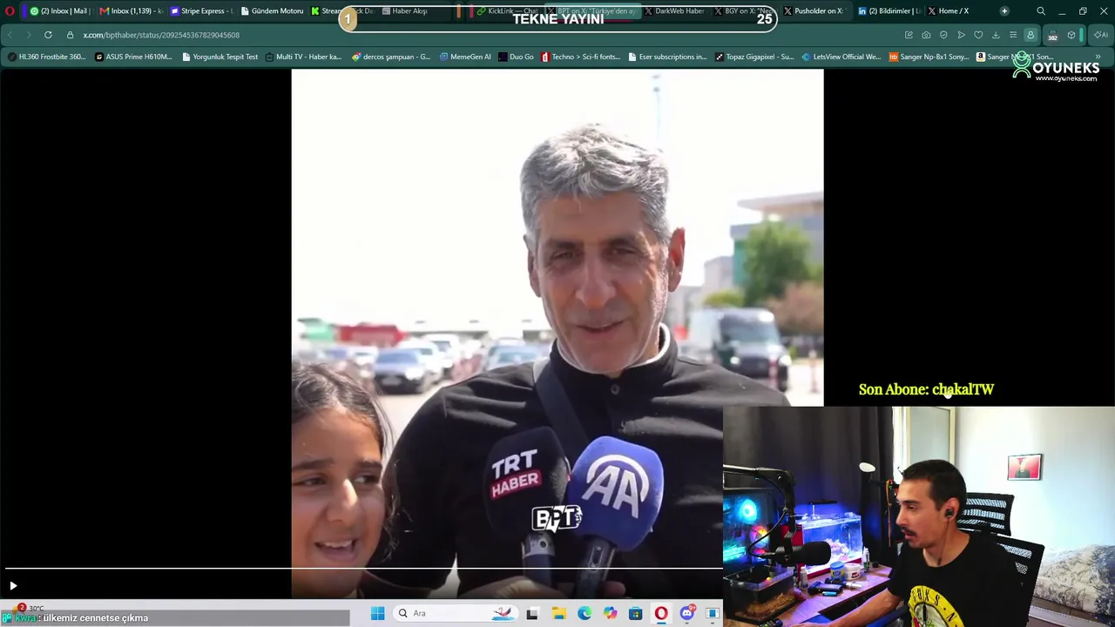Click the player (send/flow) triangle icon
1115x627 pixels.
pos(961,35)
